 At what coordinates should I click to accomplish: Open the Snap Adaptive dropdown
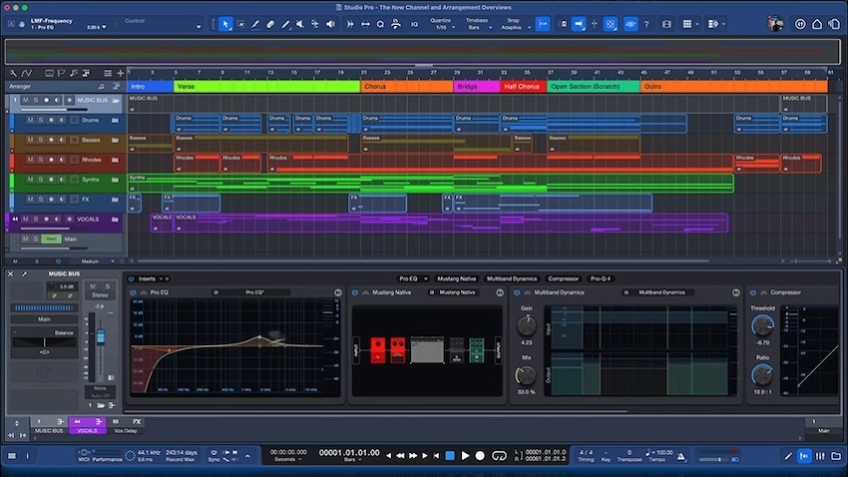click(513, 27)
